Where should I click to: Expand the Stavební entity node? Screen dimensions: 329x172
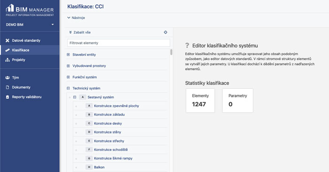[68, 55]
